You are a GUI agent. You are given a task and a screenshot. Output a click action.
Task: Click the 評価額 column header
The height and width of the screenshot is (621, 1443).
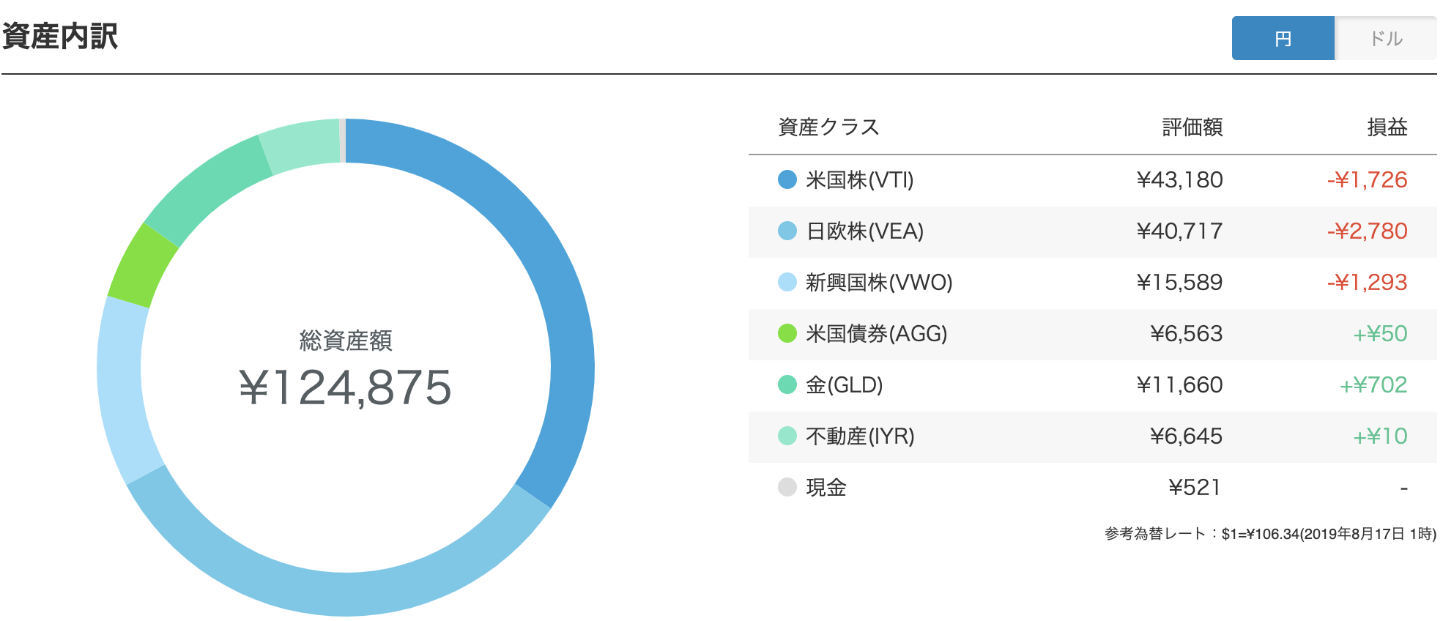pos(1192,127)
